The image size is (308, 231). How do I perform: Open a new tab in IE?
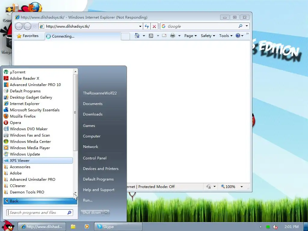pos(125,36)
